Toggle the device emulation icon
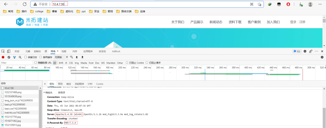Screen dimensions: 326x128 pos(9,51)
